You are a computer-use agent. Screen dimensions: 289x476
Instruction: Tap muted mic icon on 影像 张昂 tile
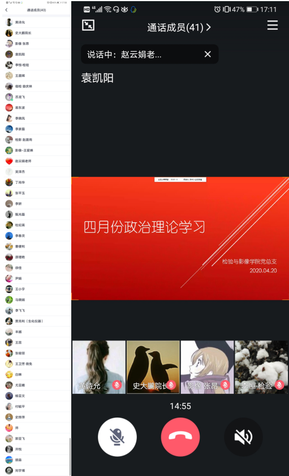click(225, 385)
